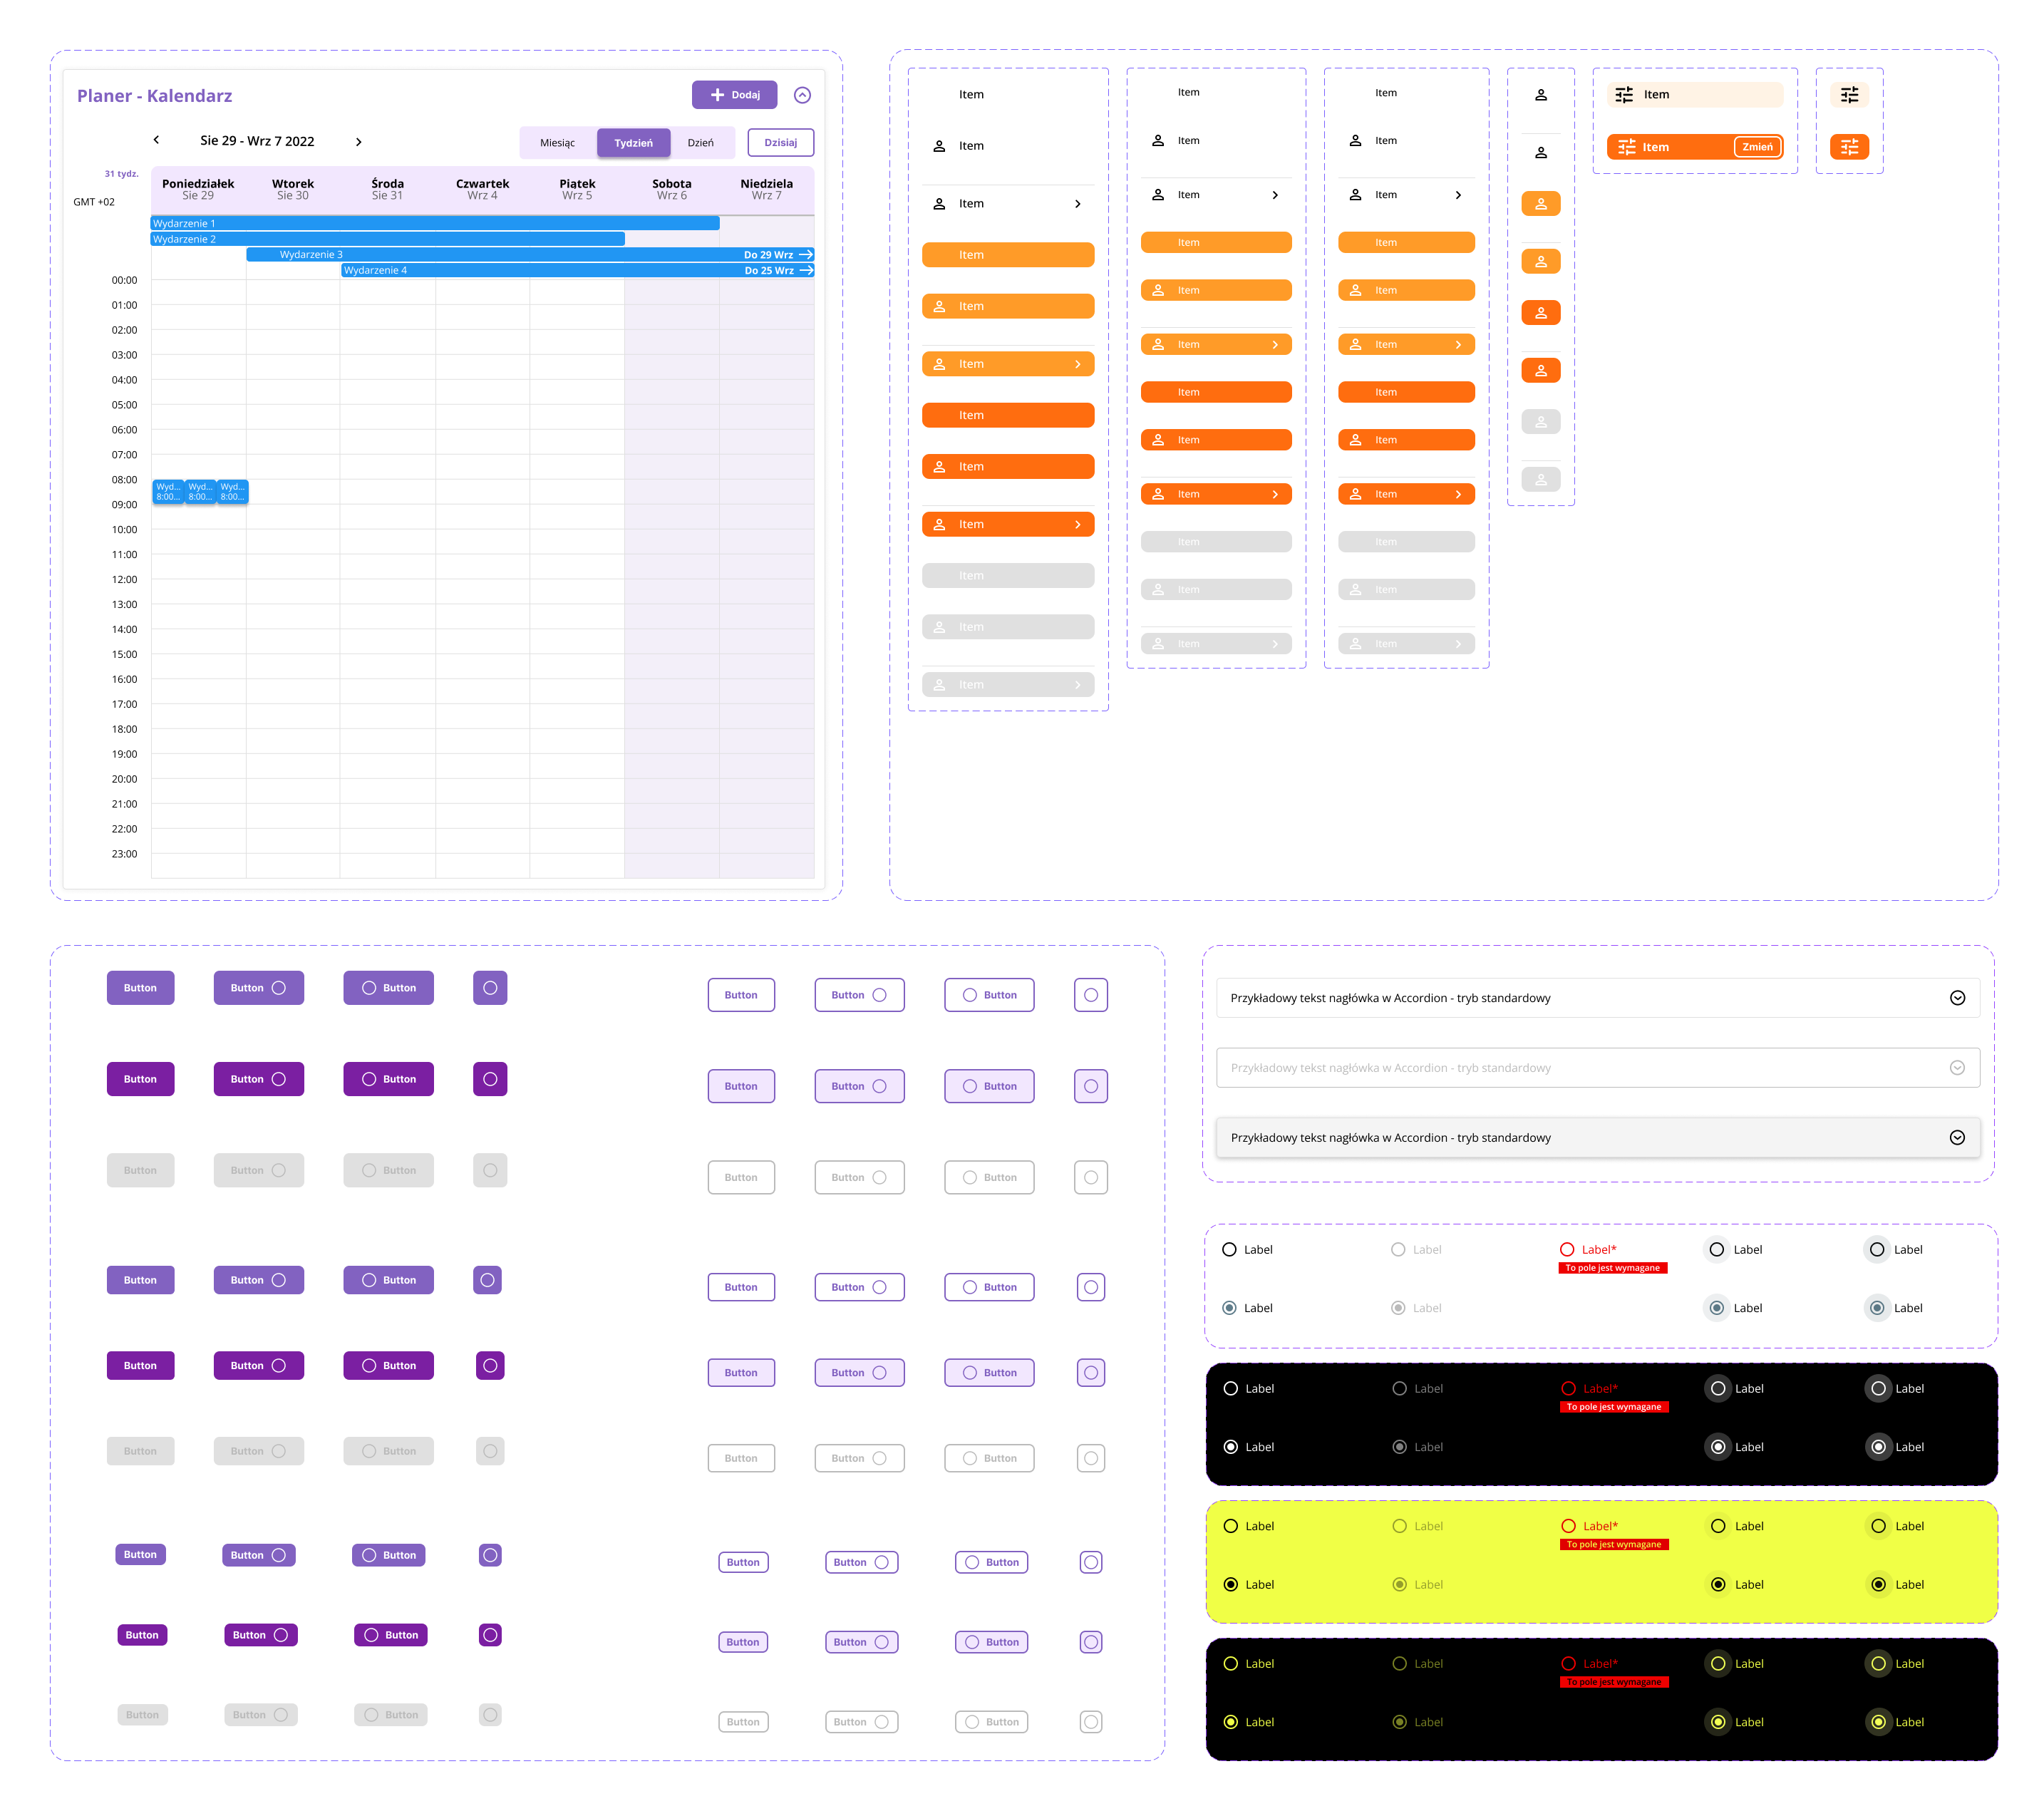Screen dimensions: 2044x1811
Task: Click the sliders icon in the pale peach Item row
Action: coord(1624,95)
